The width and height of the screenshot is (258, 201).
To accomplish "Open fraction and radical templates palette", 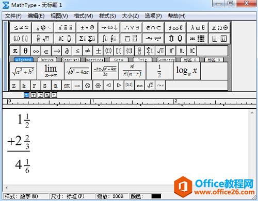I will click(x=43, y=39).
